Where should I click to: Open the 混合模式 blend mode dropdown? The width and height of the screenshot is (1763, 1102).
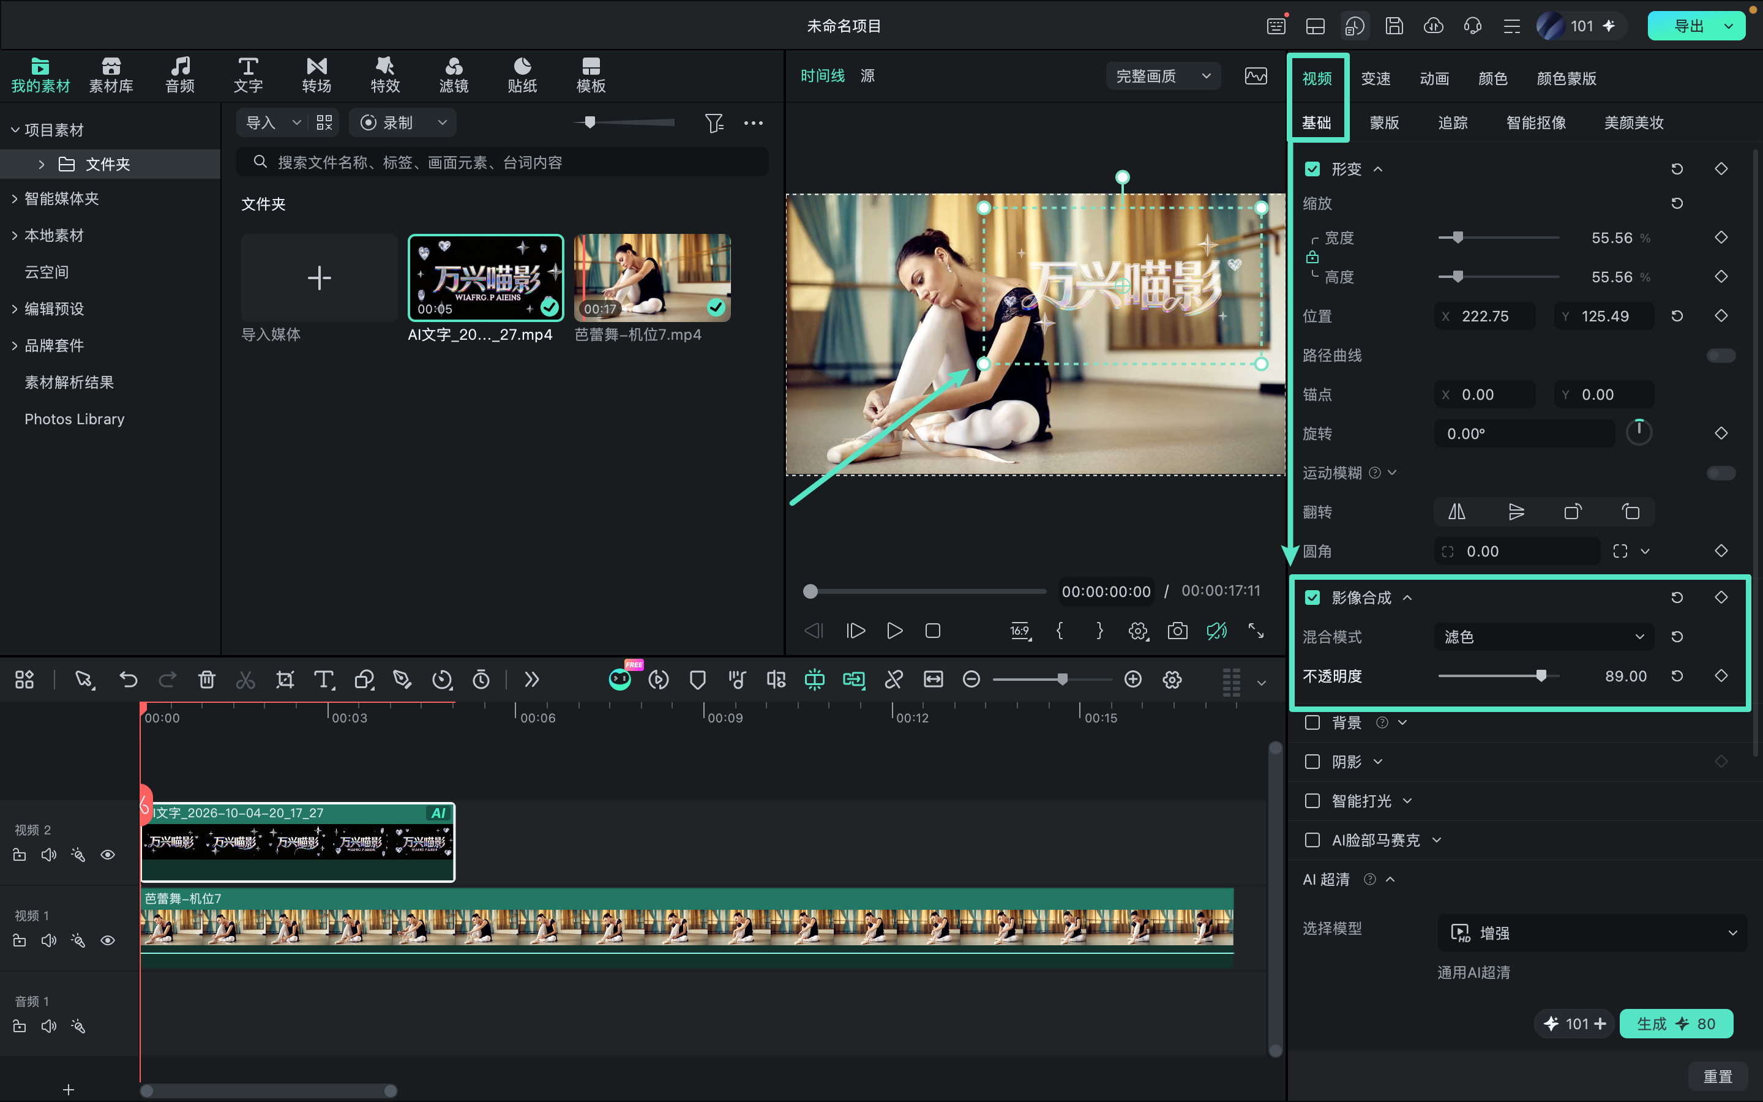[1543, 637]
